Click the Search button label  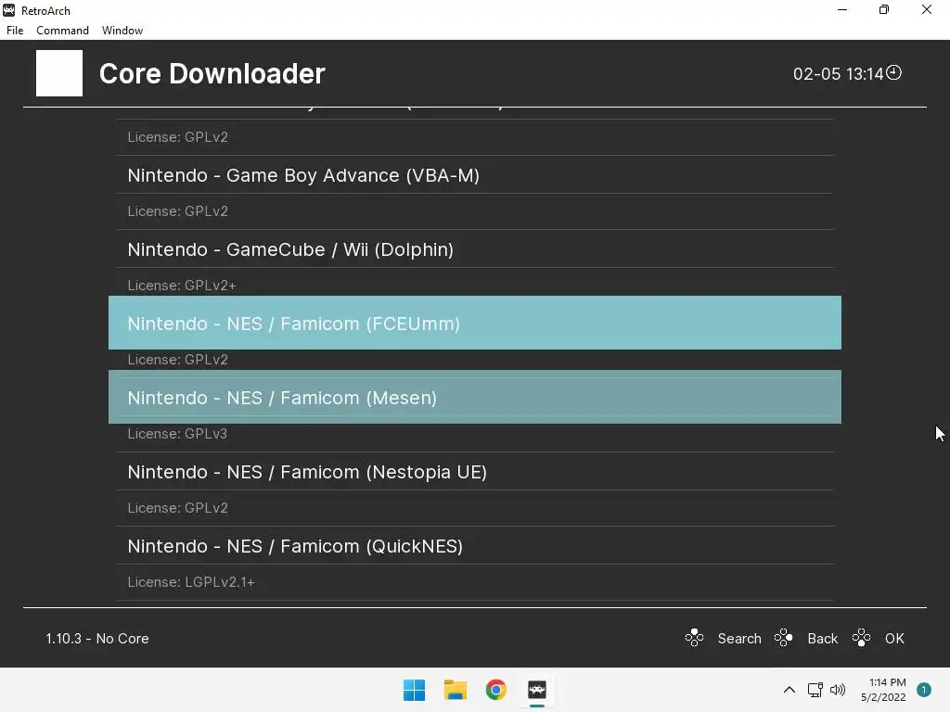tap(739, 638)
